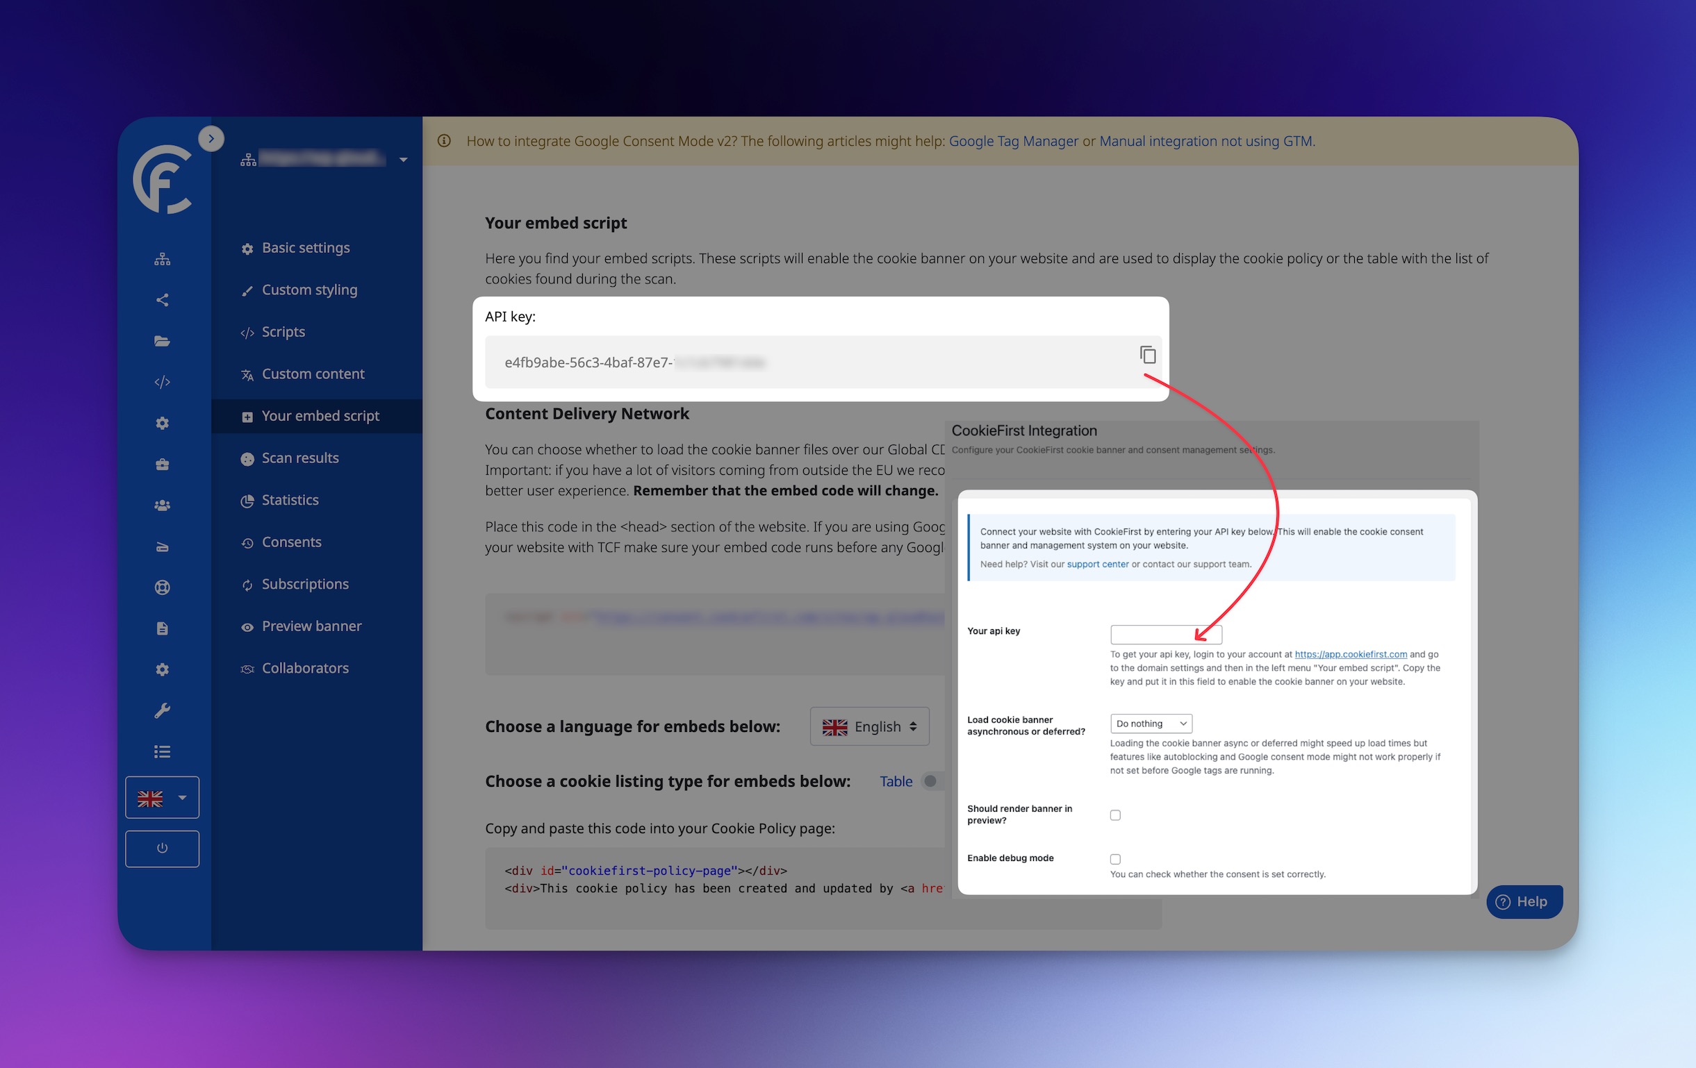Click the Help button
The image size is (1696, 1068).
(x=1524, y=902)
